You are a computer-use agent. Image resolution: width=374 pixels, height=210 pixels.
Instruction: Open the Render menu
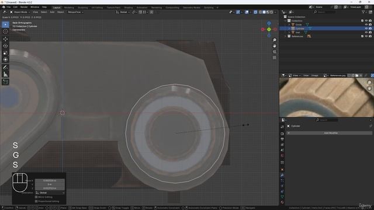(x=24, y=7)
